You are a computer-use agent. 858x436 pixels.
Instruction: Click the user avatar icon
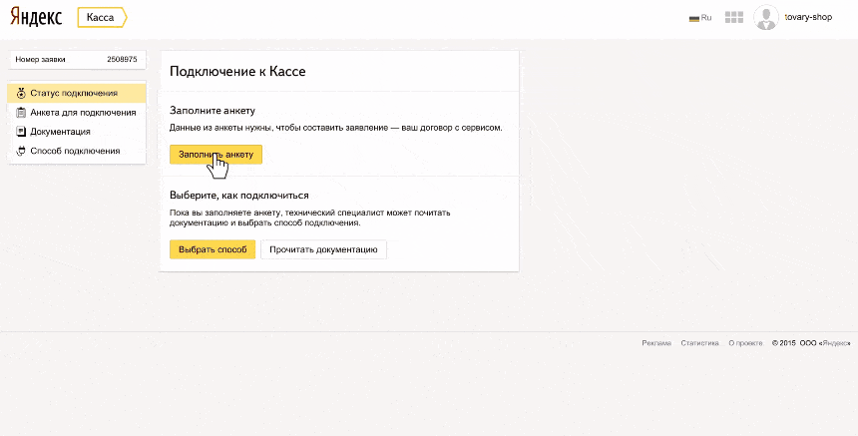tap(766, 17)
